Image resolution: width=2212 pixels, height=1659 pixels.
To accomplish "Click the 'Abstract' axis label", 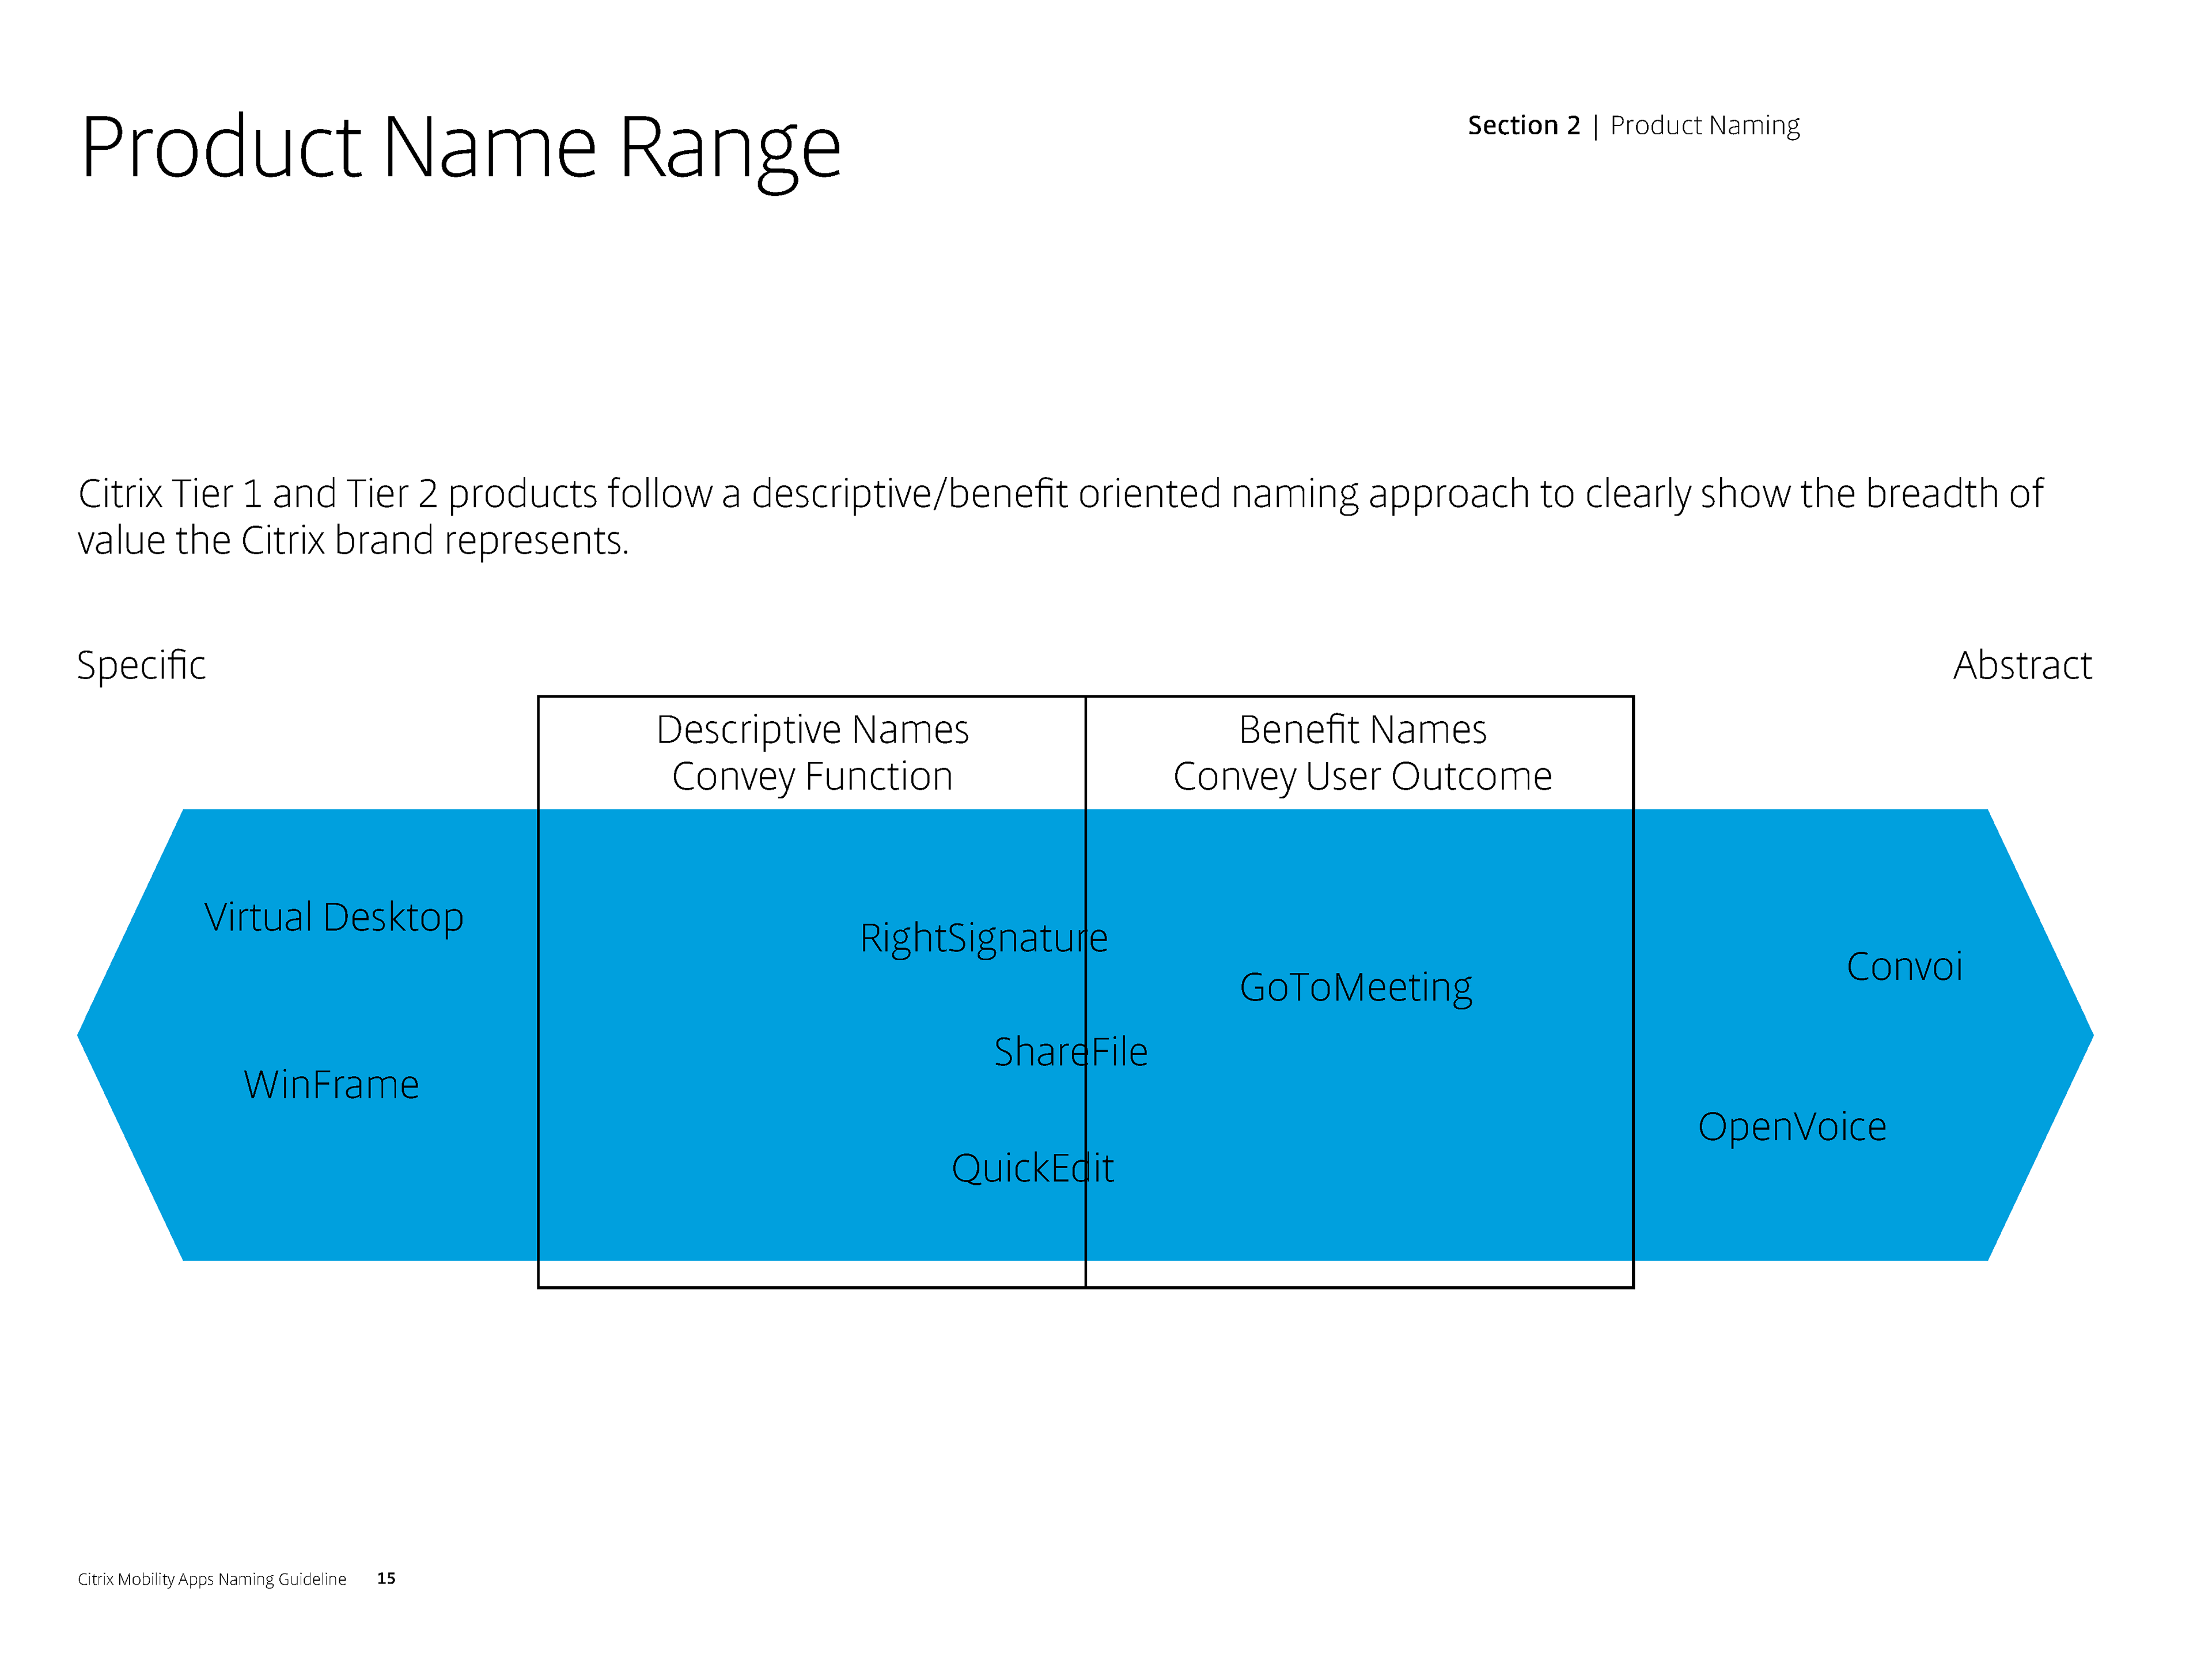I will (x=2022, y=665).
